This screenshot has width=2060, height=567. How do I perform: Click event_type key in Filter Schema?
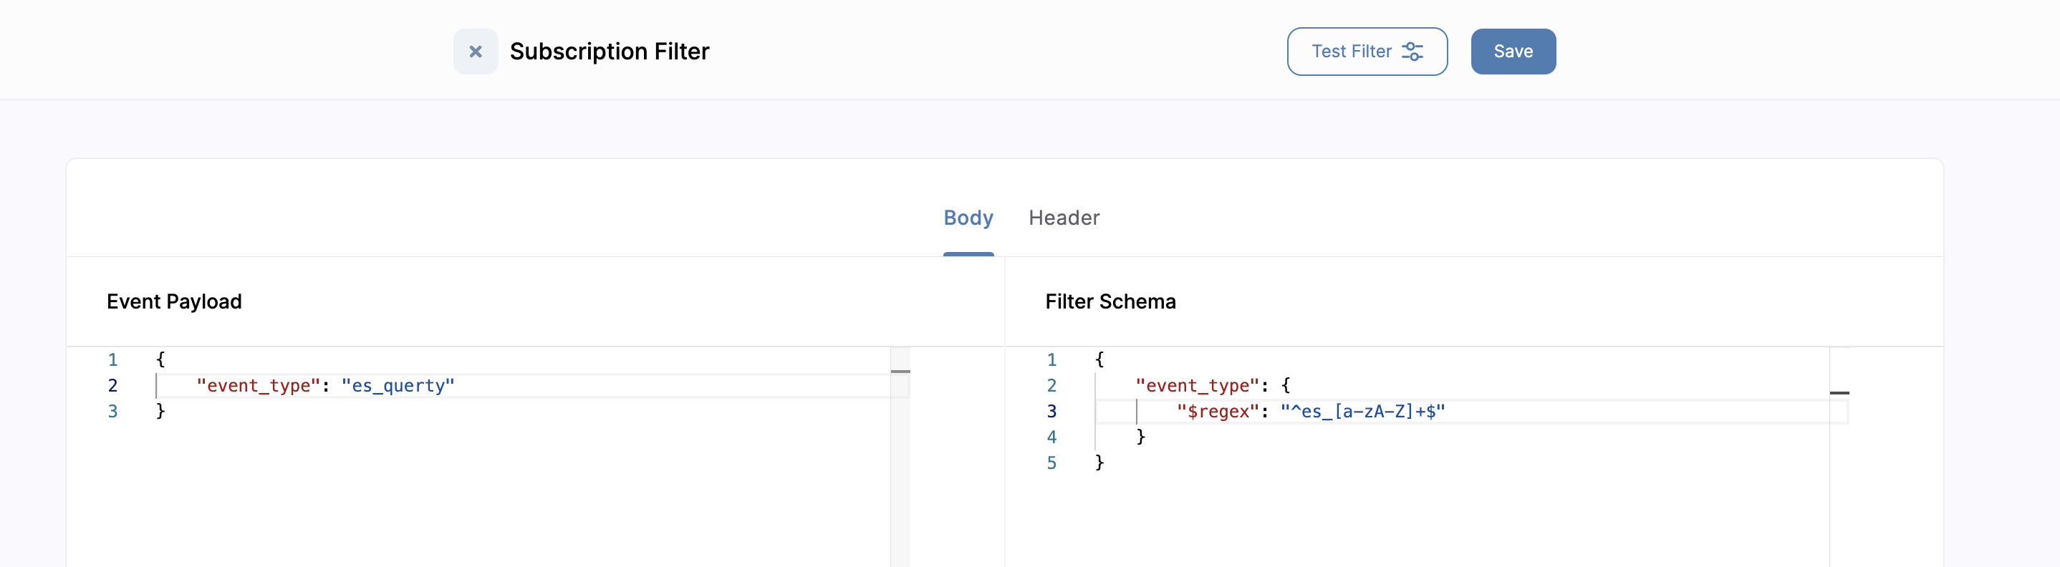click(1196, 385)
